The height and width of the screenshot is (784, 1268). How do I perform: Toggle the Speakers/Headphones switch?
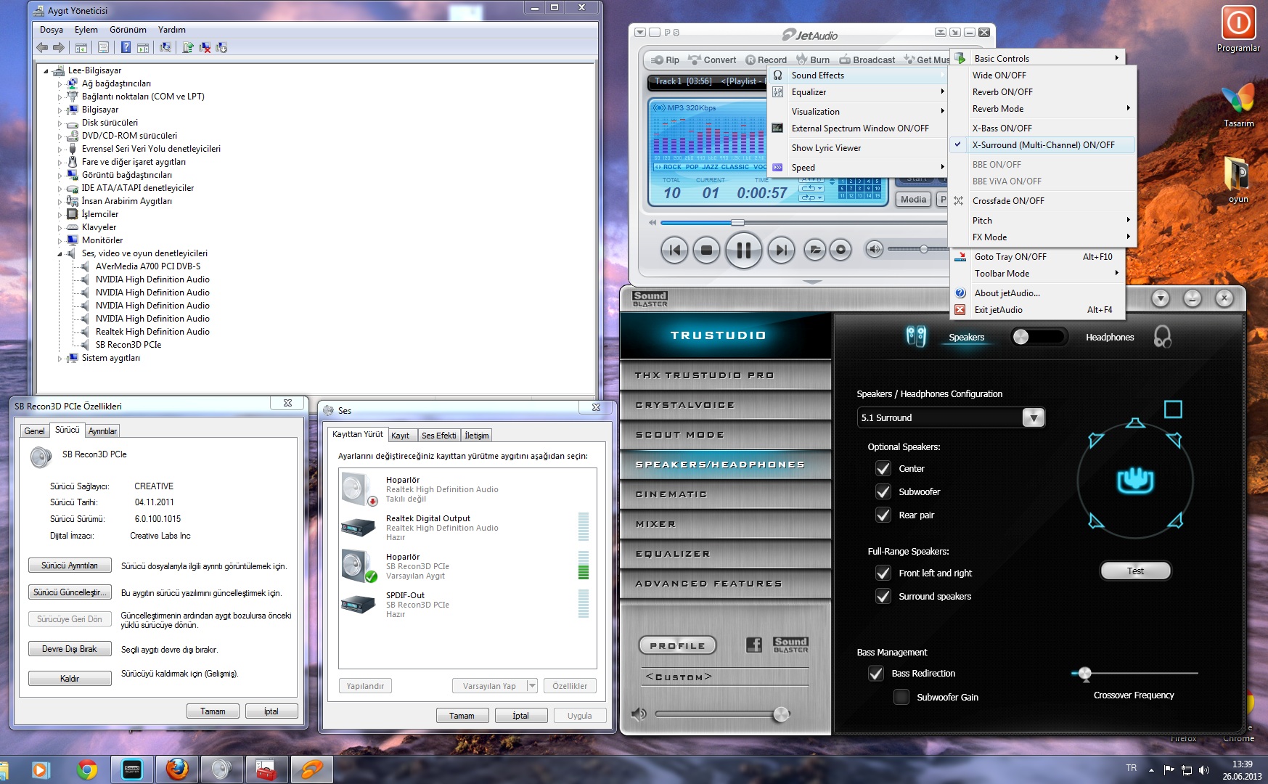pyautogui.click(x=1039, y=337)
